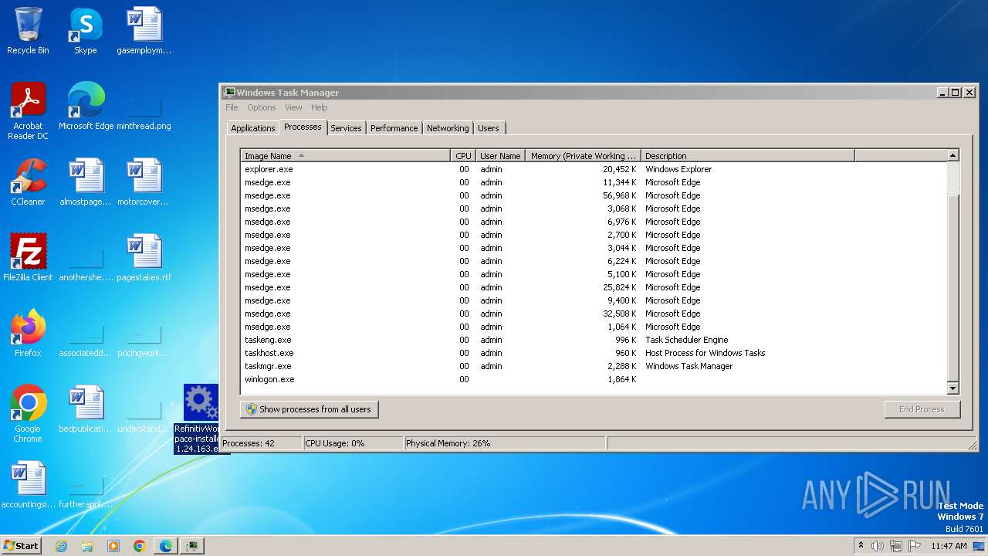Click the Chrome taskbar icon

click(140, 546)
